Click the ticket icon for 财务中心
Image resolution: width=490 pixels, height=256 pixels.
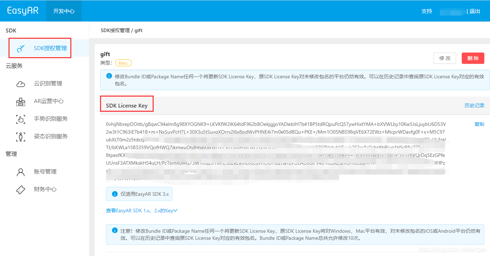coord(21,189)
